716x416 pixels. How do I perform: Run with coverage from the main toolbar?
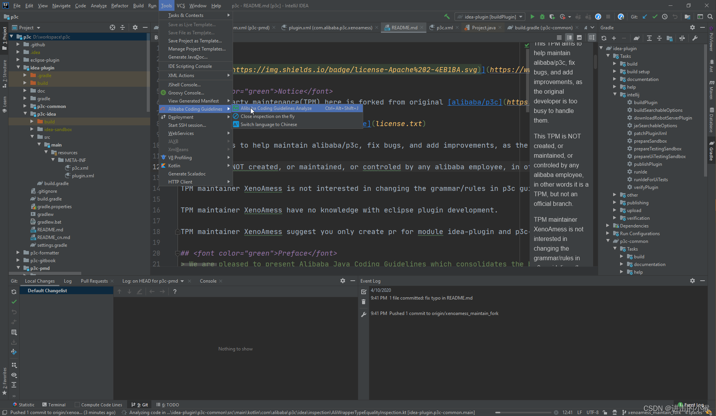[552, 17]
